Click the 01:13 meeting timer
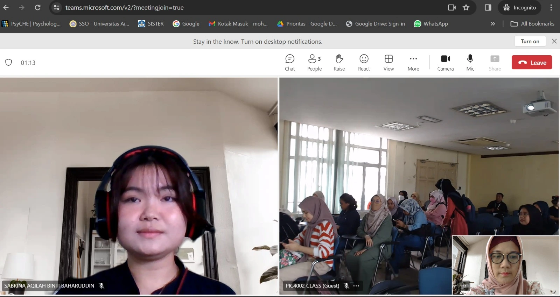560x297 pixels. (x=28, y=63)
